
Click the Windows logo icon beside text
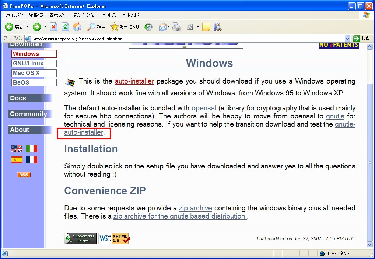(x=70, y=82)
